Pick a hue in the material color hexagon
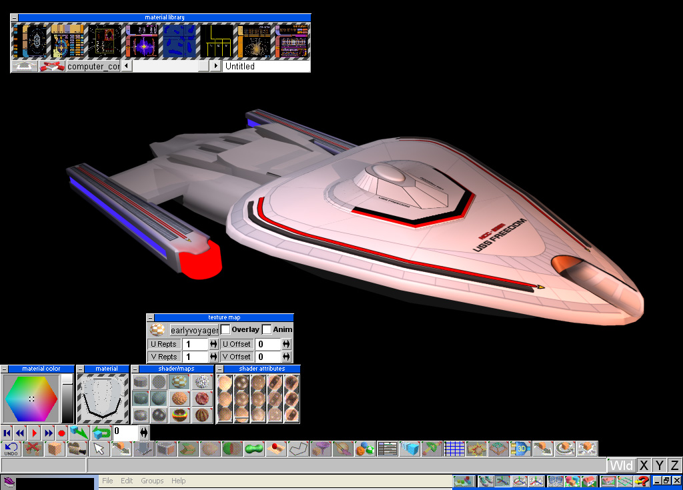Screen dimensions: 683x490 tap(31, 399)
